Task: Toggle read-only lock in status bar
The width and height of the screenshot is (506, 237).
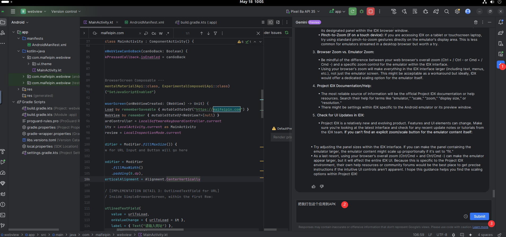Action: (x=499, y=235)
